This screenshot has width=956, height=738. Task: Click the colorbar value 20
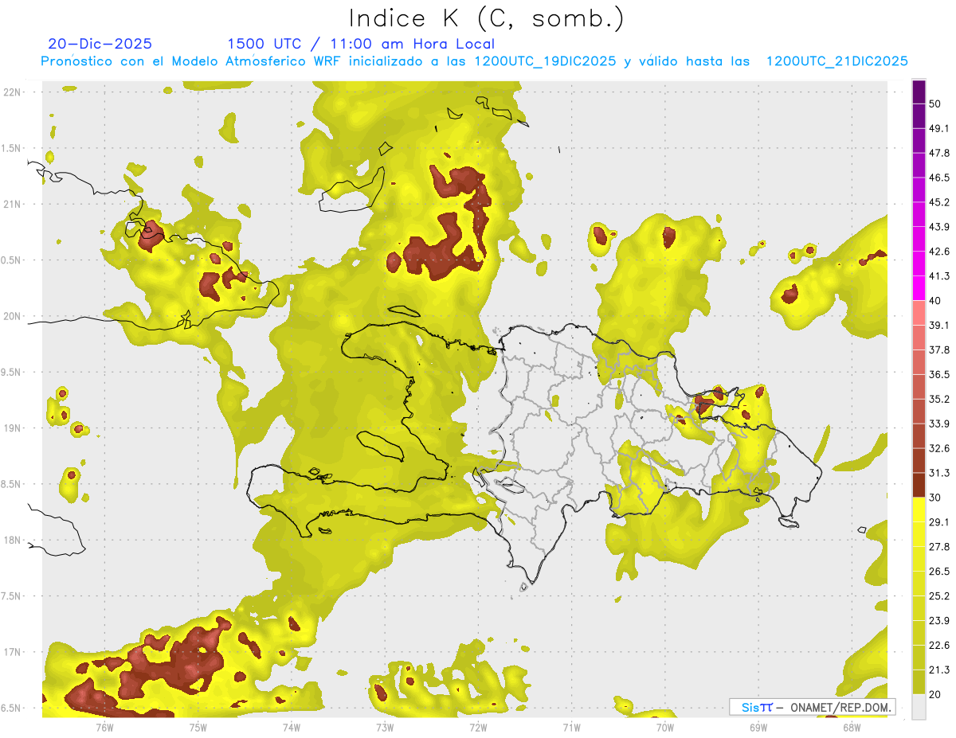pyautogui.click(x=935, y=695)
